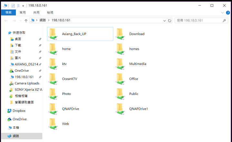Open 桌面 in quick access list
The image size is (232, 142).
[x=18, y=39]
